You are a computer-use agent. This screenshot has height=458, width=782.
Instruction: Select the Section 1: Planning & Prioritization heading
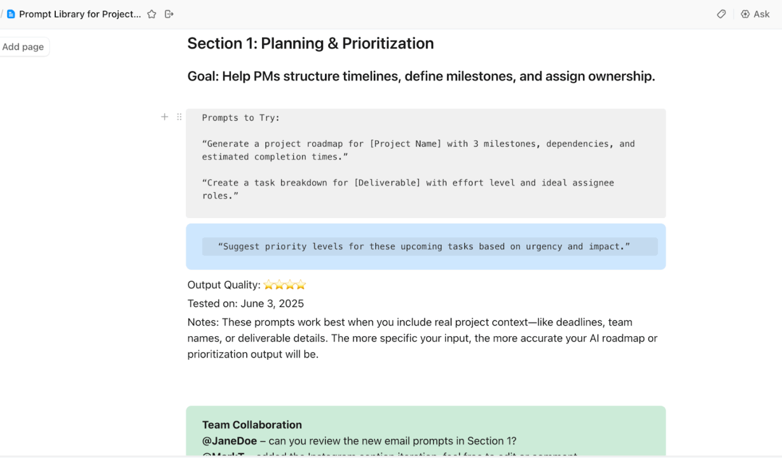point(311,43)
